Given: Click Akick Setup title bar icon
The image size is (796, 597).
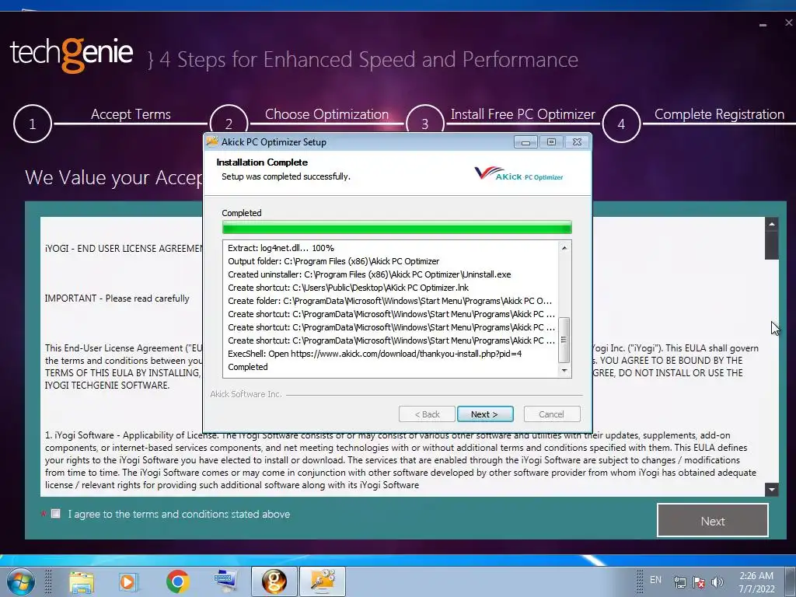Looking at the screenshot, I should (212, 141).
